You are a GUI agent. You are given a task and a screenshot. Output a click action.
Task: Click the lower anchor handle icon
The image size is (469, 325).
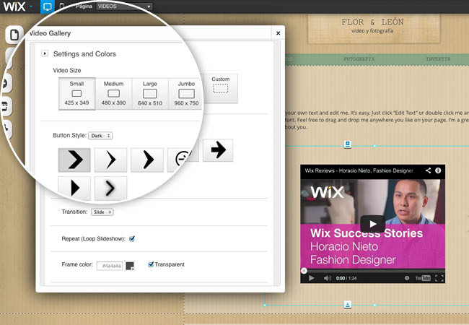347,305
